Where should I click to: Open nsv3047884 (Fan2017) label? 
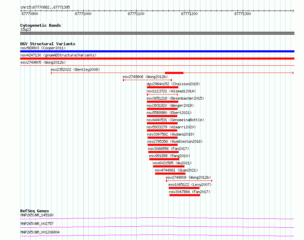point(190,192)
